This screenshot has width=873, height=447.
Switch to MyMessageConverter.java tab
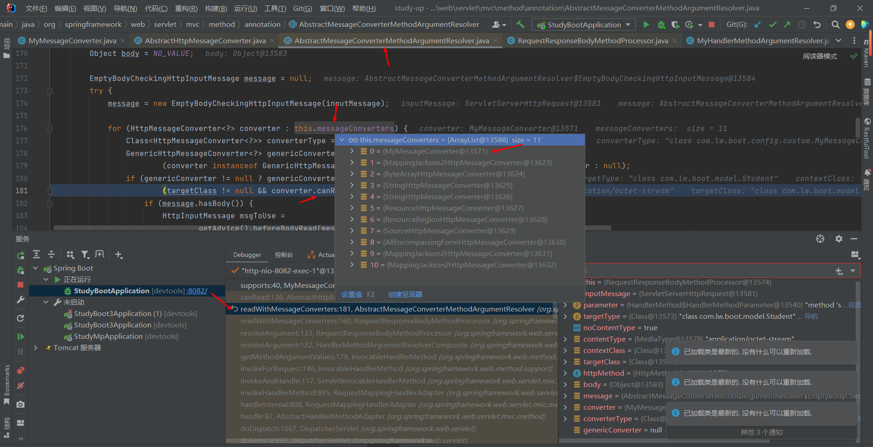click(72, 40)
